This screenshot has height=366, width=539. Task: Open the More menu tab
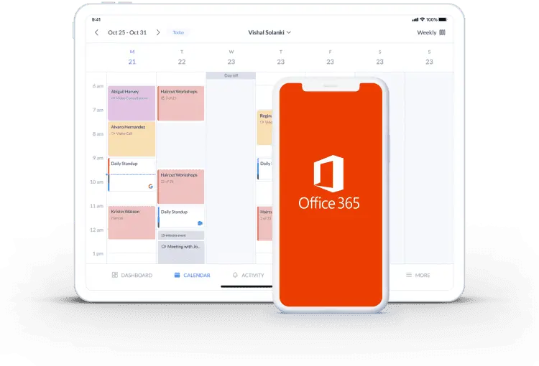(x=418, y=275)
